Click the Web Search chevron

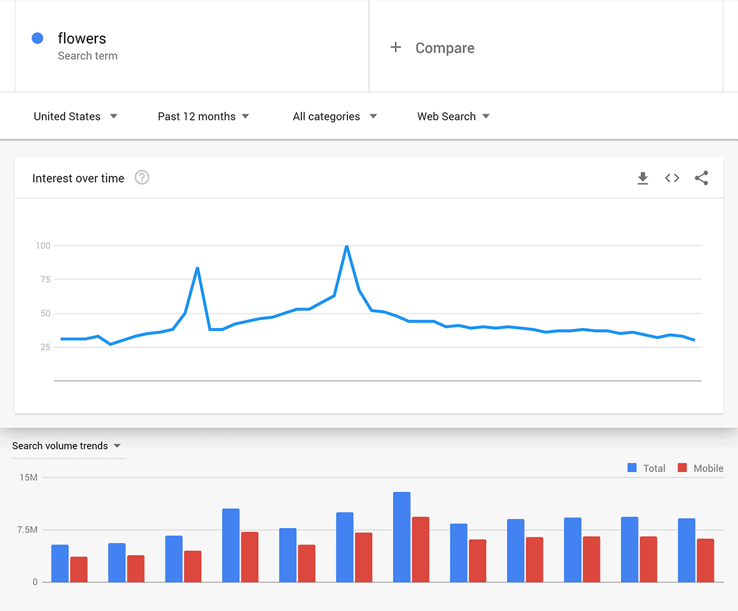(486, 116)
